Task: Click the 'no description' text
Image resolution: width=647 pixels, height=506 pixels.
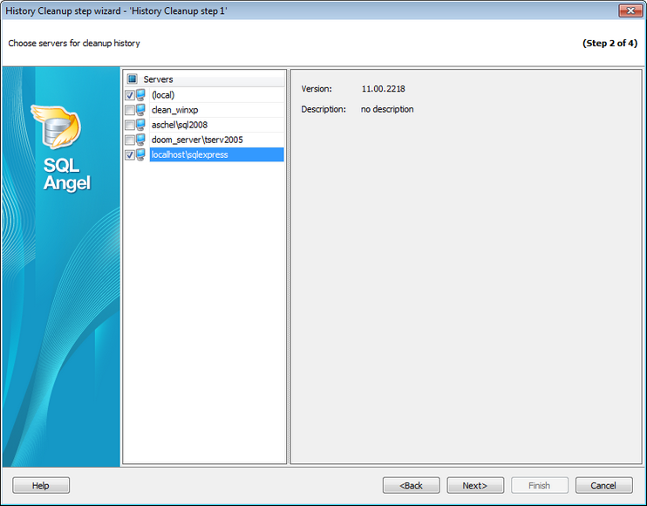Action: [387, 109]
